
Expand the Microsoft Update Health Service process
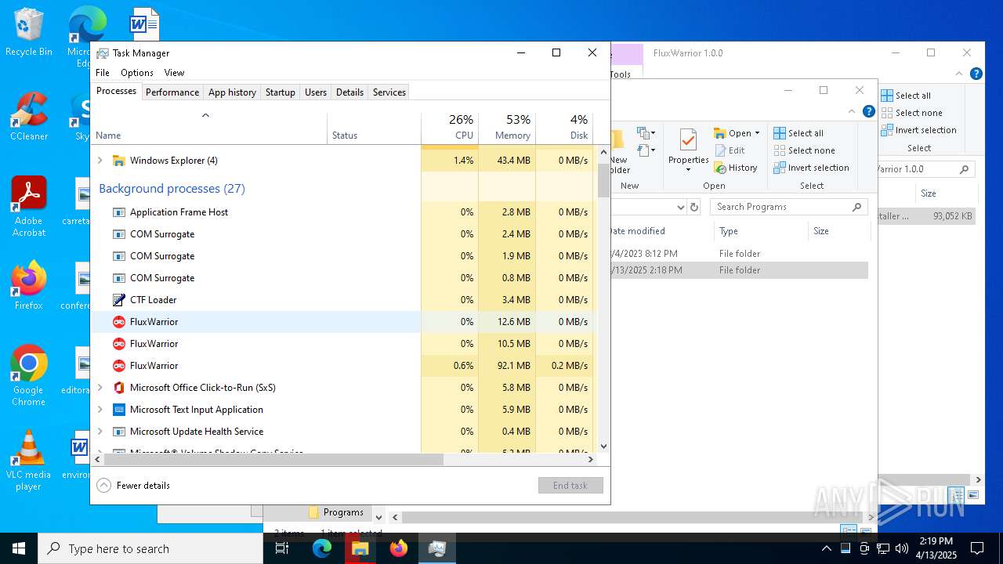point(100,432)
